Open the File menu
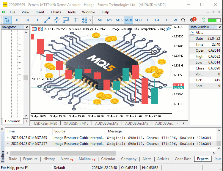 (12, 12)
